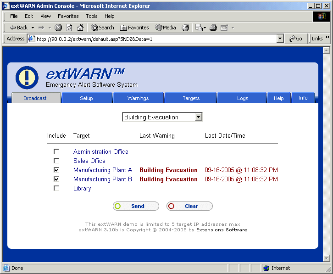Image resolution: width=333 pixels, height=274 pixels.
Task: Uncheck the Manufacturing Plant A checkbox
Action: point(56,170)
